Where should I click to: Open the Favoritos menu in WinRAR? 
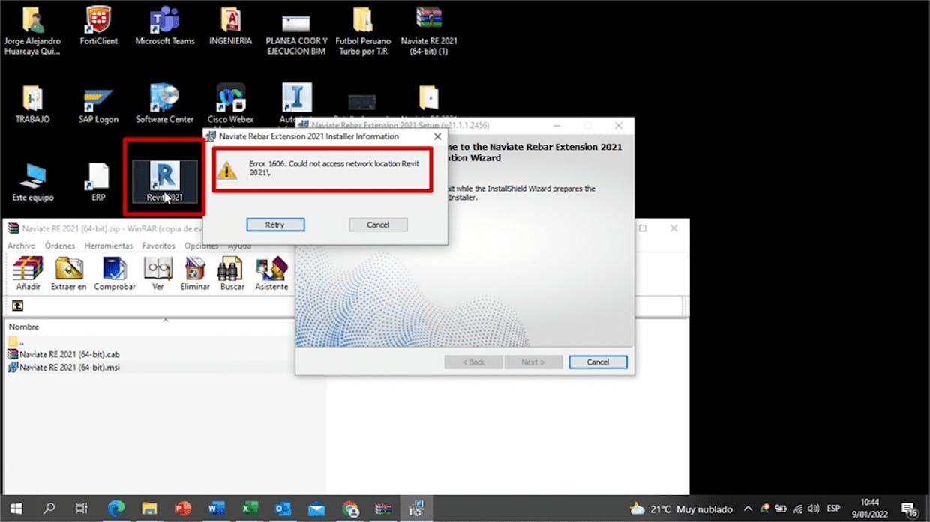click(x=158, y=246)
